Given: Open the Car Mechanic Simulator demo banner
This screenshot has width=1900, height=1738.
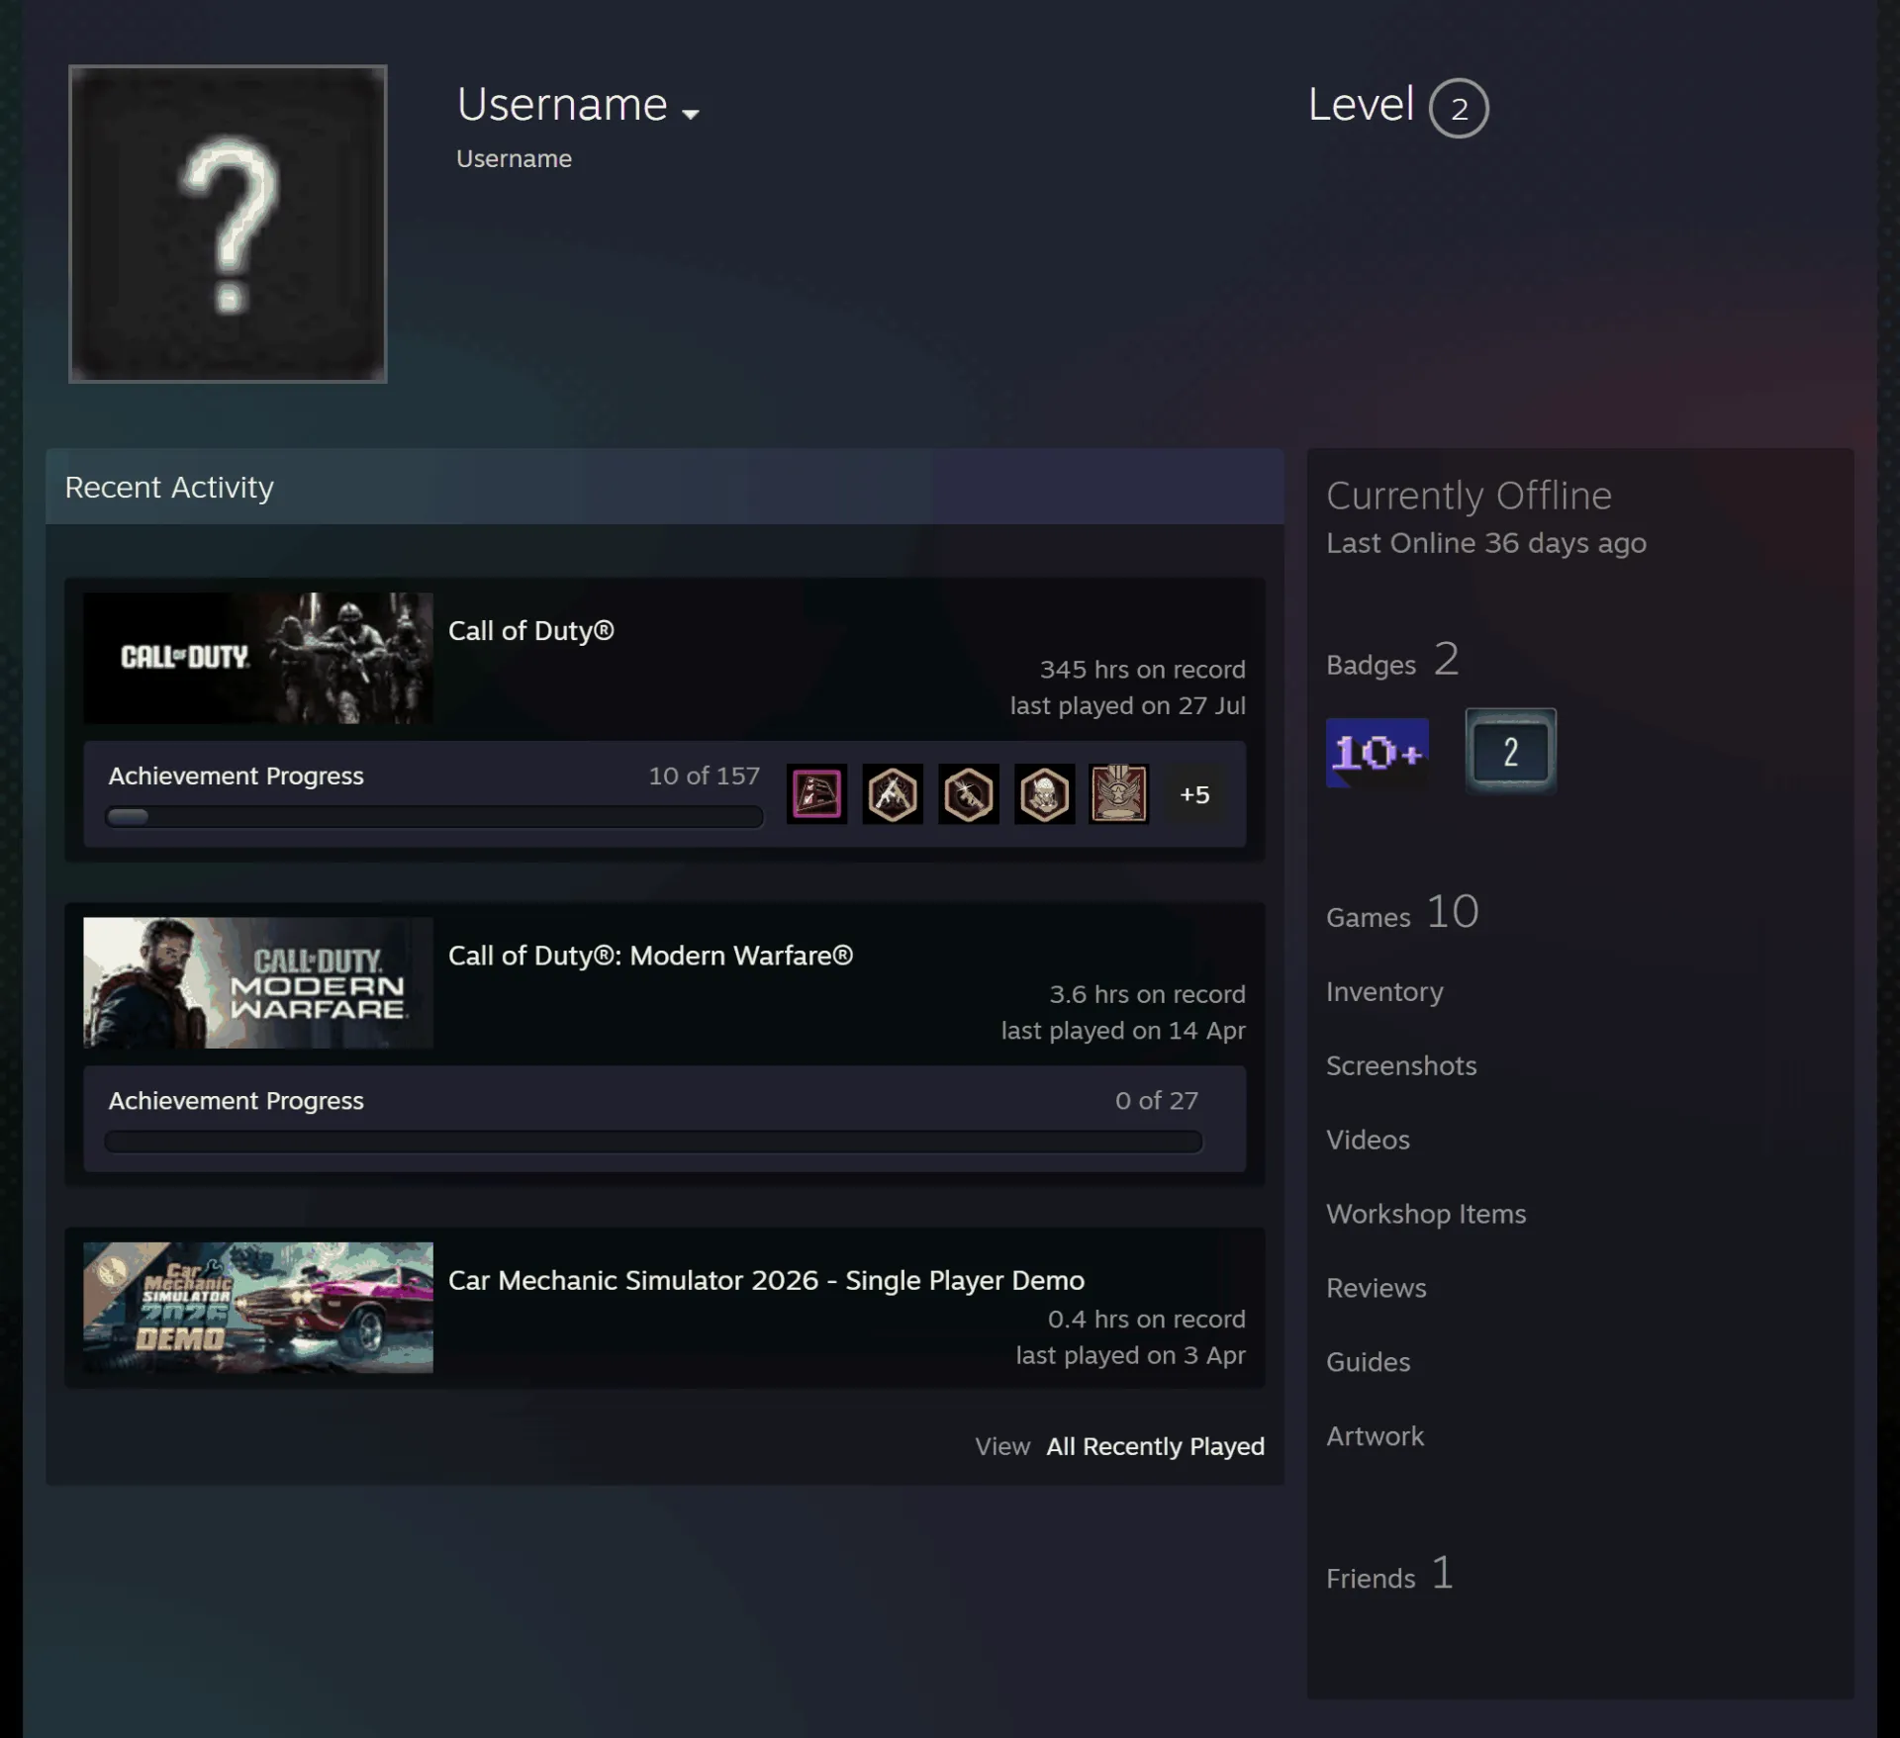Looking at the screenshot, I should 258,1307.
